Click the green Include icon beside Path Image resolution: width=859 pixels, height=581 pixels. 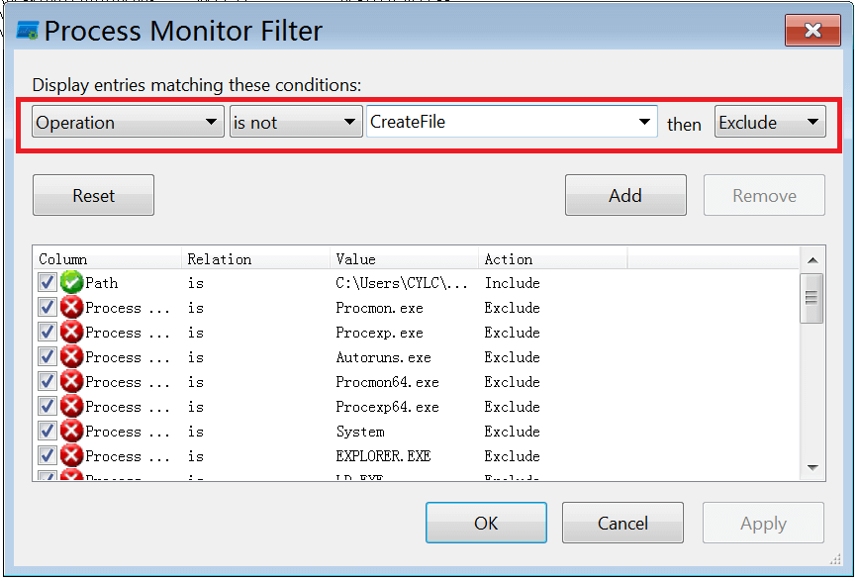71,283
